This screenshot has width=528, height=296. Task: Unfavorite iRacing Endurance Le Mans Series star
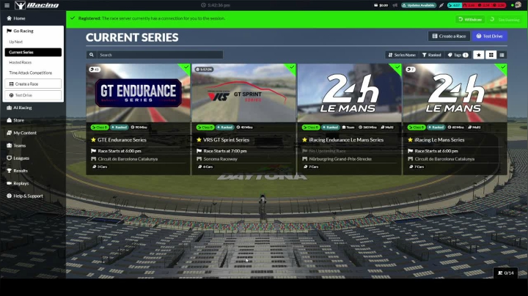(x=304, y=140)
